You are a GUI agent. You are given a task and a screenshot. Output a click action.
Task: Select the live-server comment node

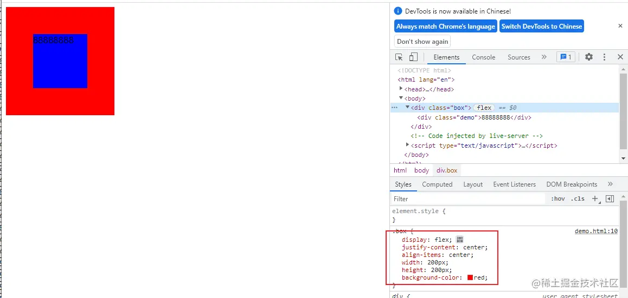477,136
